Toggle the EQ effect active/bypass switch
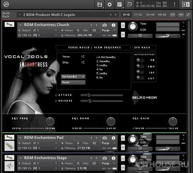193x173 pixels. coord(140,60)
